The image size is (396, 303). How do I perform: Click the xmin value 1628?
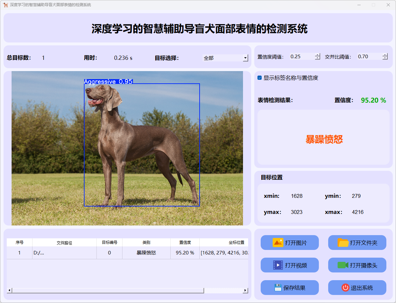pos(297,196)
